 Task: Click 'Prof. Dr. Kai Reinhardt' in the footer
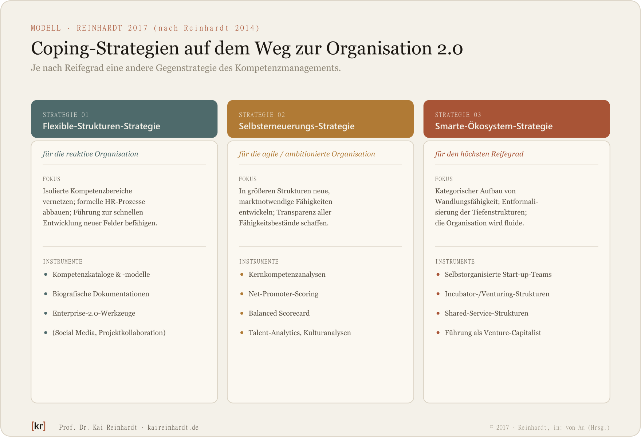[98, 428]
